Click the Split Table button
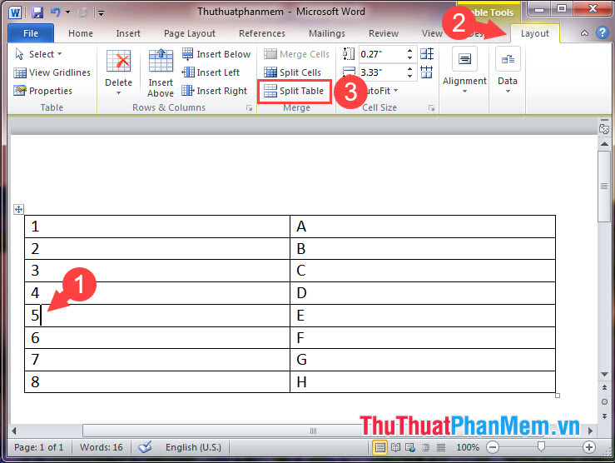Viewport: 615px width, 463px height. [x=295, y=91]
